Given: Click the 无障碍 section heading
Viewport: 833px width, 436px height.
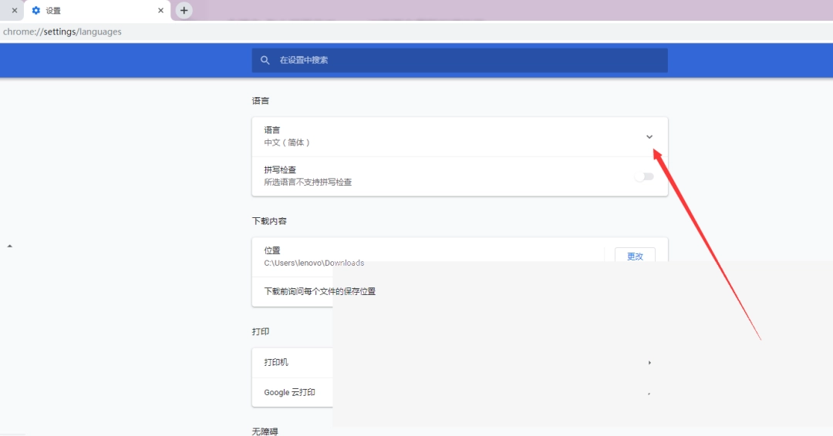Looking at the screenshot, I should click(265, 431).
